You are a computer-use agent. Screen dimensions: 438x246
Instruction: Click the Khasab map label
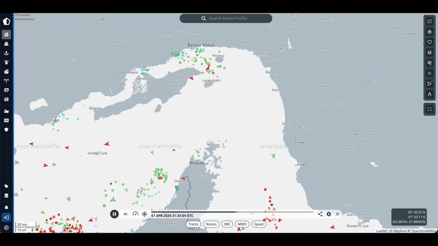(197, 163)
